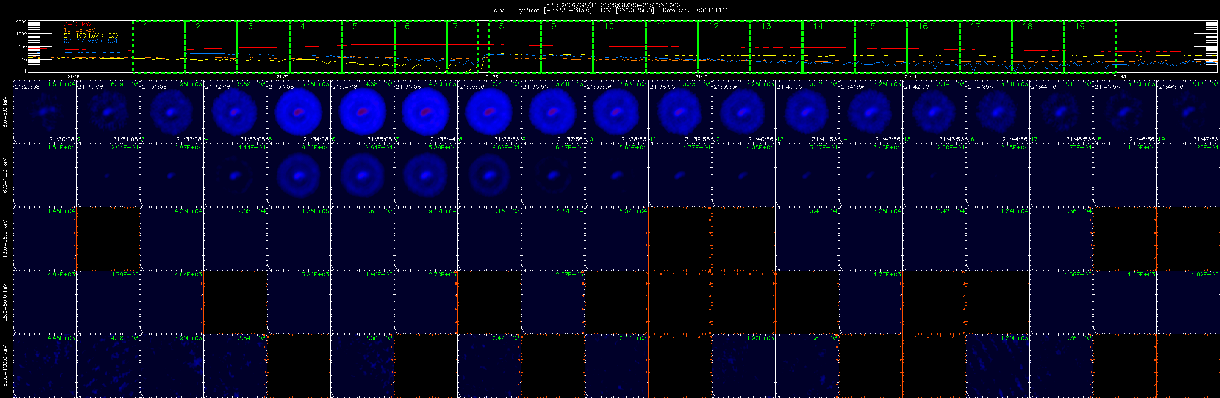
Task: Click the 6.29E+03 peak value
Action: (x=125, y=84)
